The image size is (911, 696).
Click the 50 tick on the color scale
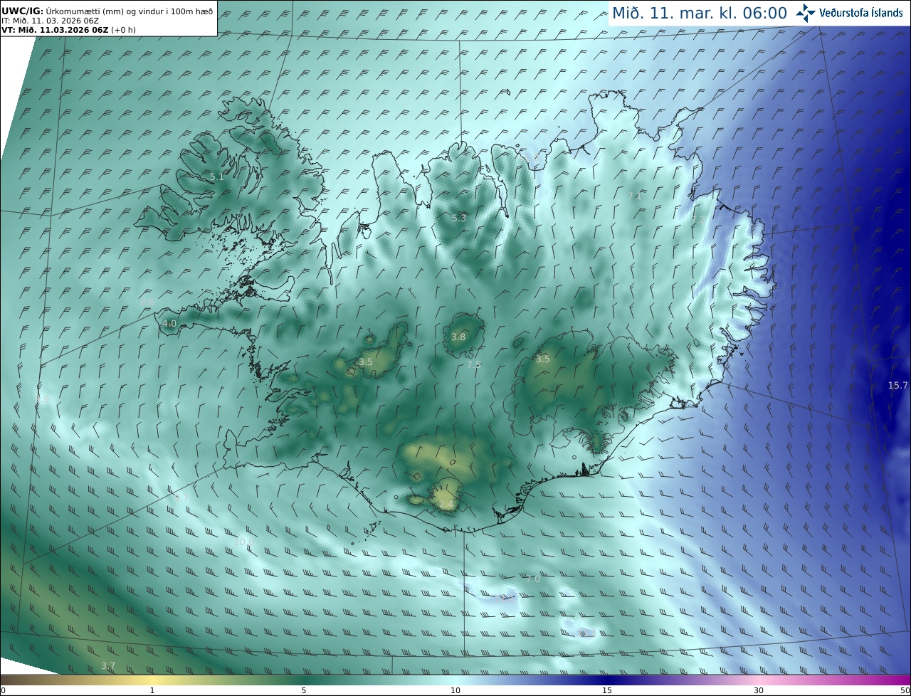[x=905, y=690]
